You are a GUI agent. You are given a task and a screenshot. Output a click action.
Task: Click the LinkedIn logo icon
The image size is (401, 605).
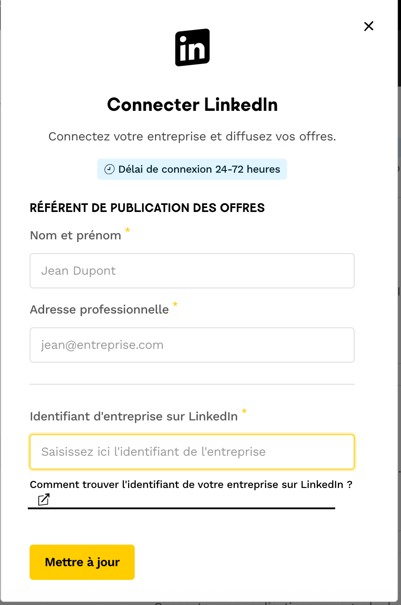point(193,48)
